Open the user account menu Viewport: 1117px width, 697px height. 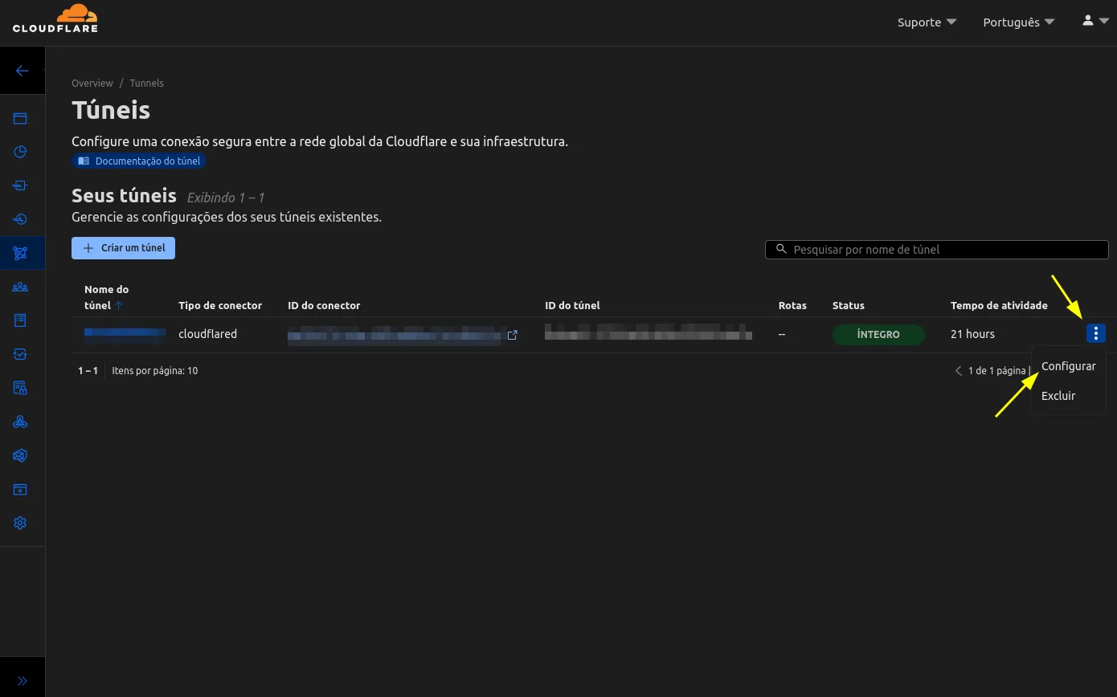coord(1095,21)
